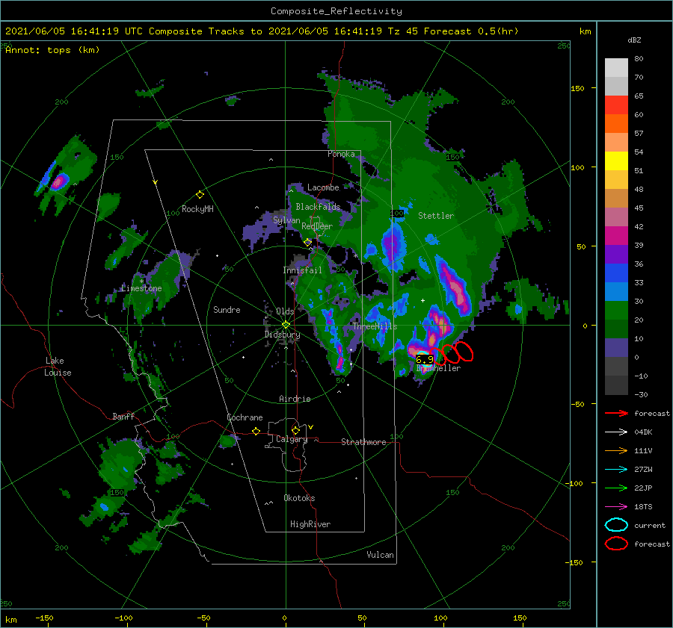The height and width of the screenshot is (628, 673).
Task: Click the timestamp header text line
Action: (x=262, y=31)
